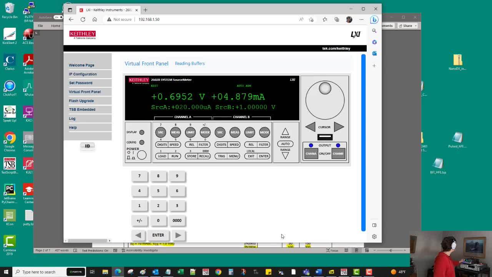Viewport: 492px width, 277px height.
Task: Select the Home tab in Word ribbon
Action: [x=55, y=25]
